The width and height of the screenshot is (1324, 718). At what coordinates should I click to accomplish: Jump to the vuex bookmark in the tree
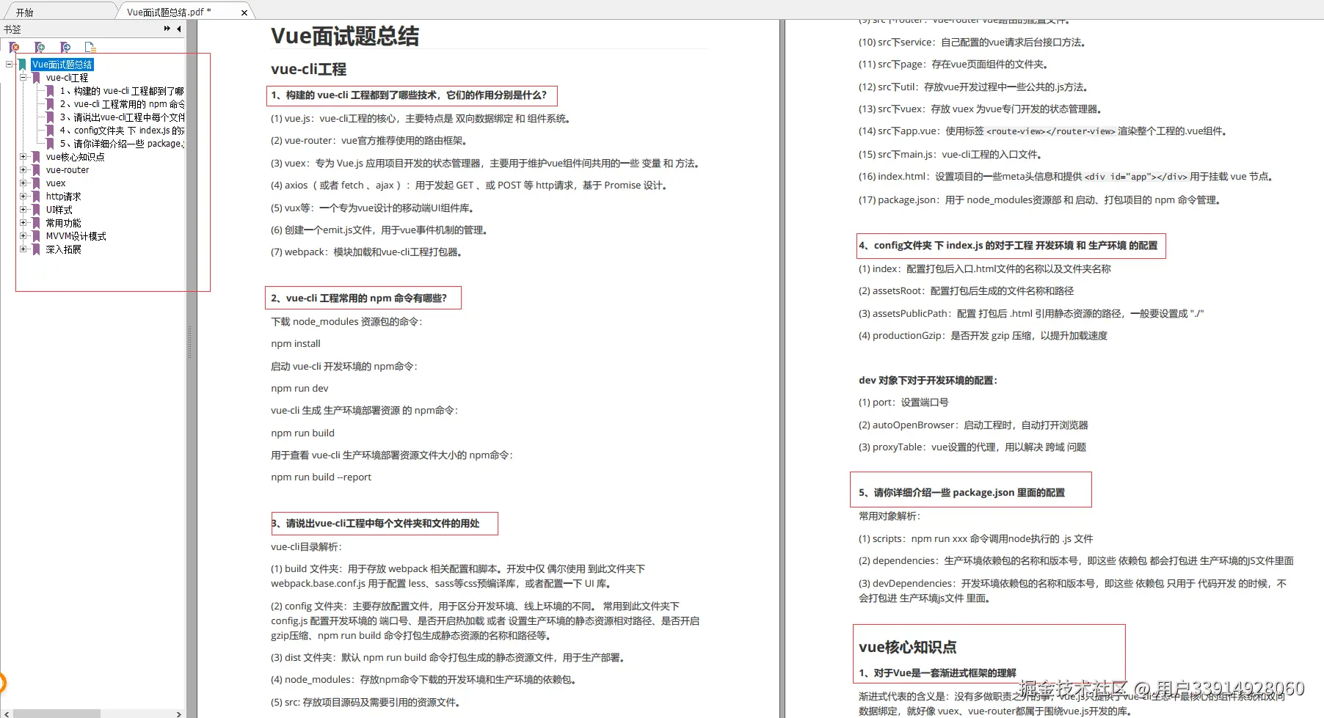point(56,183)
